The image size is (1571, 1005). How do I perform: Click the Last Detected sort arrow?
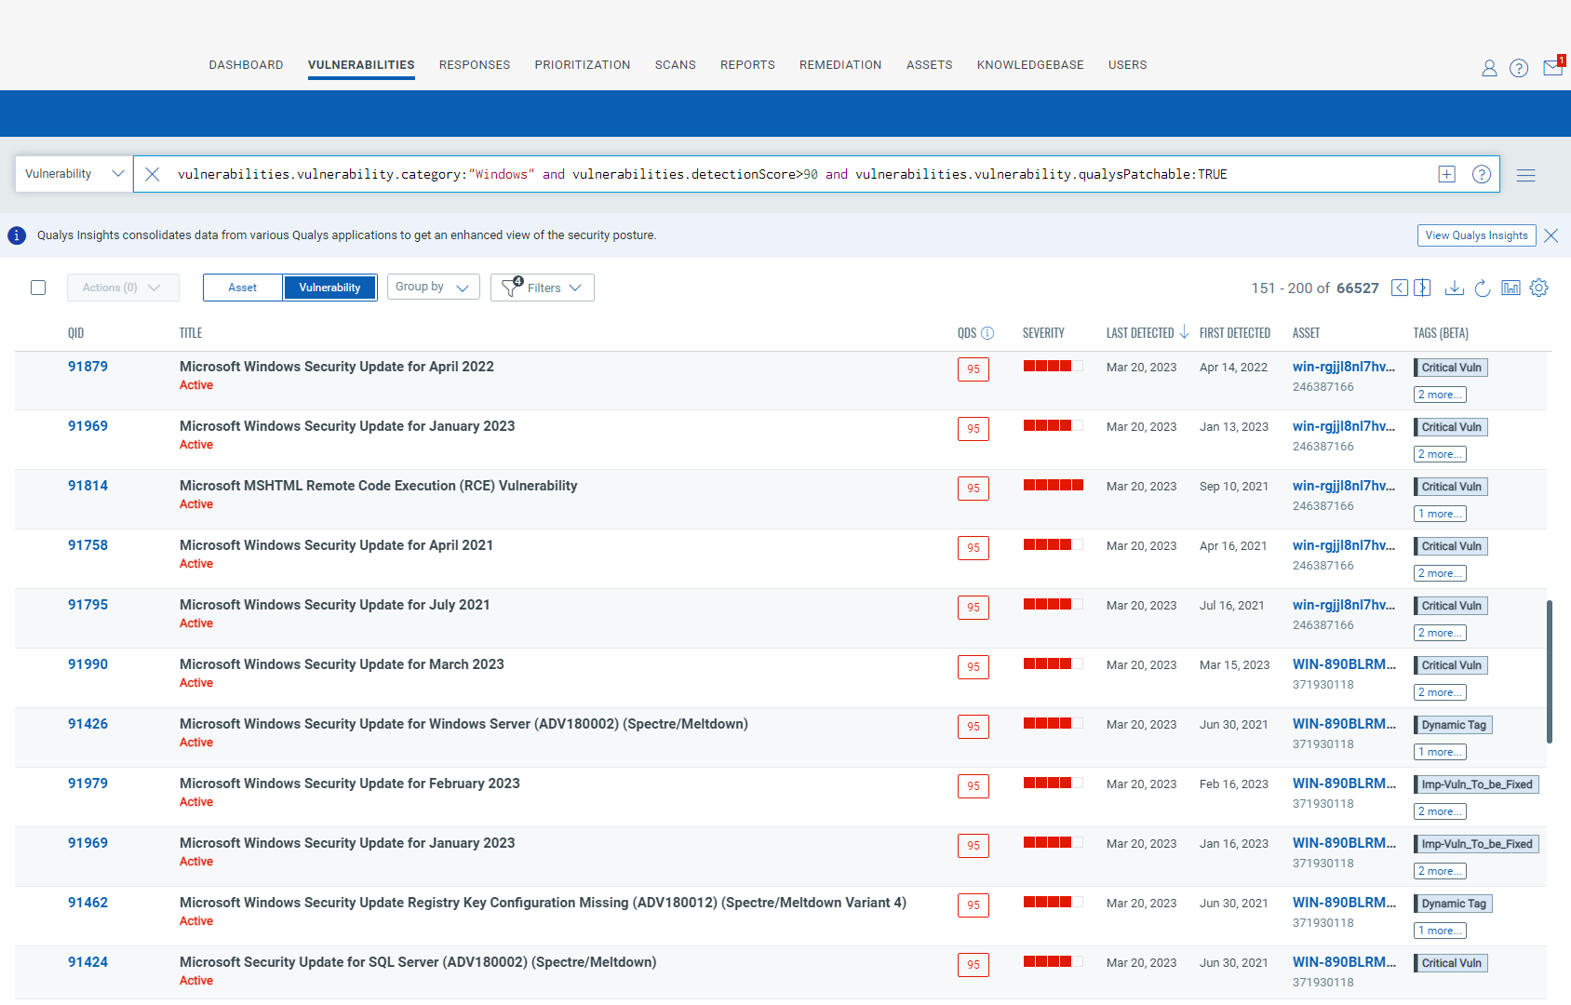(1184, 332)
